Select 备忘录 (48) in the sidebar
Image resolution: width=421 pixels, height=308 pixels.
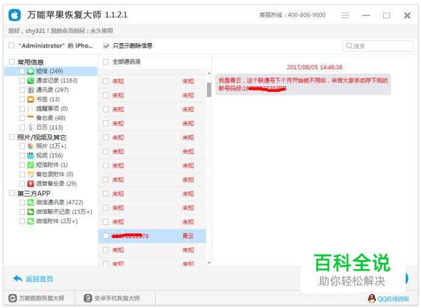click(x=50, y=118)
